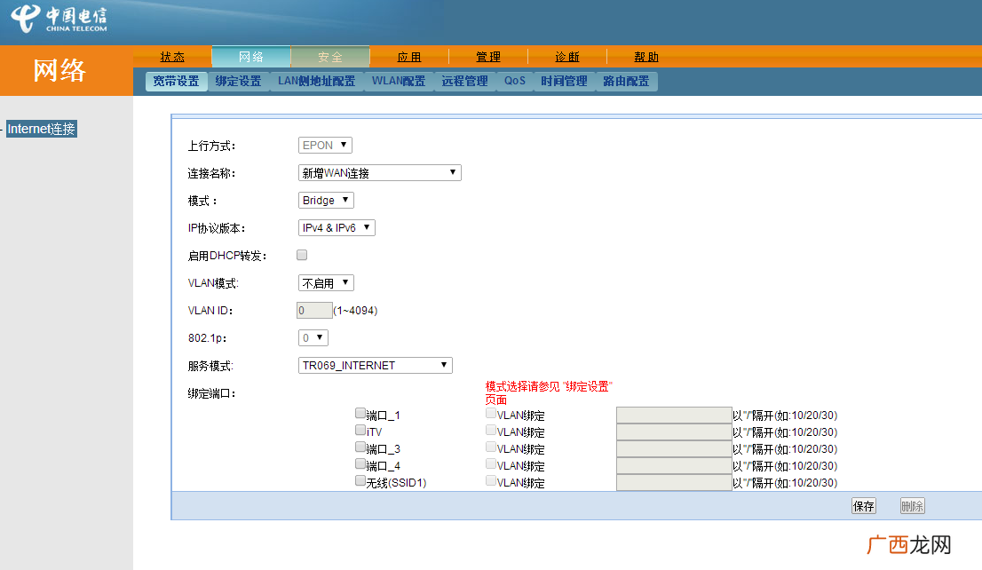Go to LAN侧地址配置 submenu
This screenshot has width=982, height=570.
[316, 82]
